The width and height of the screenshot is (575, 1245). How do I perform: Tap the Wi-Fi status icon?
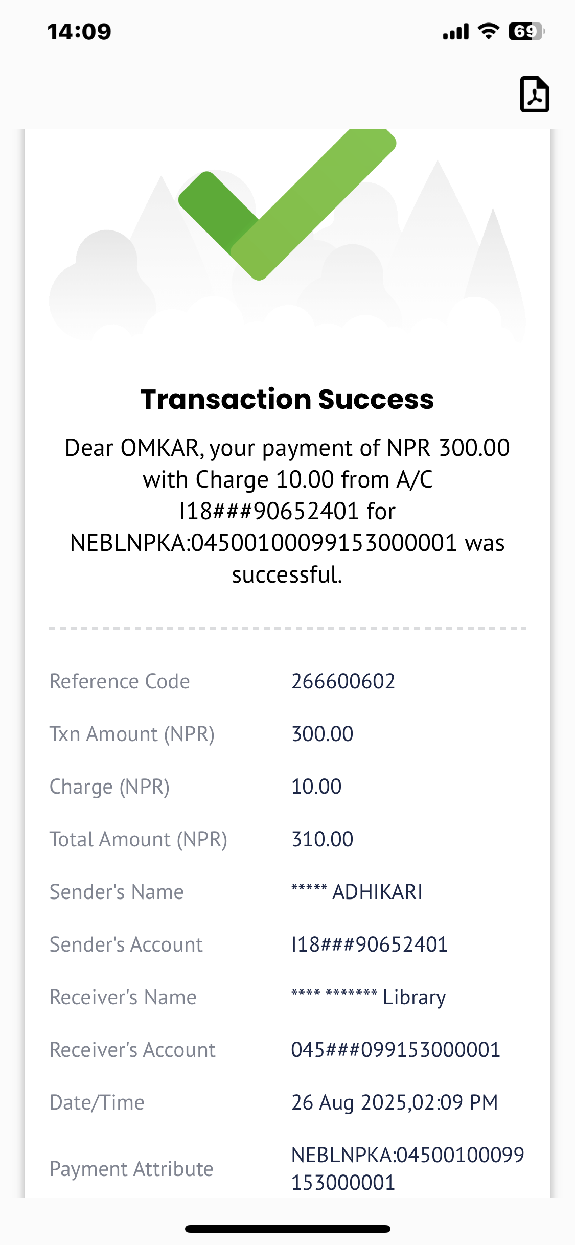pyautogui.click(x=489, y=31)
